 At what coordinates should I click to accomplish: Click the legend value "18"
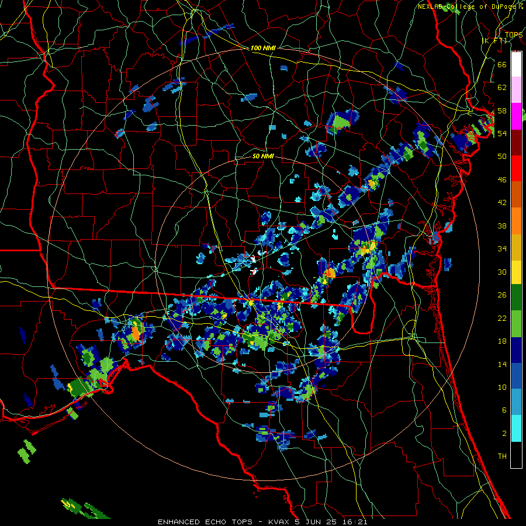[x=502, y=341]
